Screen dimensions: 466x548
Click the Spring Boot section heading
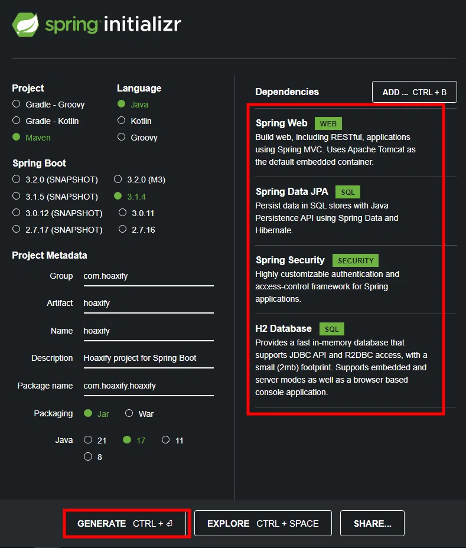click(39, 163)
